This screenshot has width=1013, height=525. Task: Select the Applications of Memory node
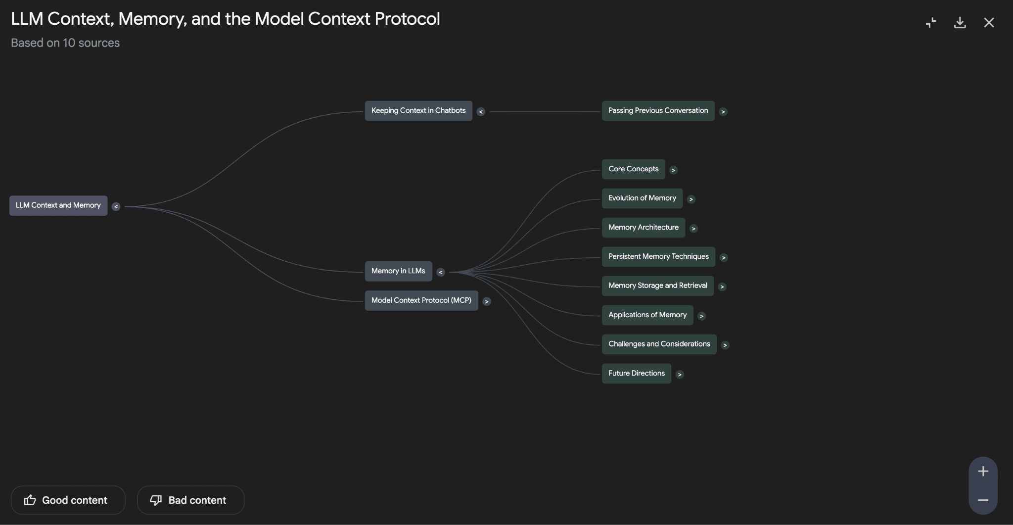click(647, 315)
